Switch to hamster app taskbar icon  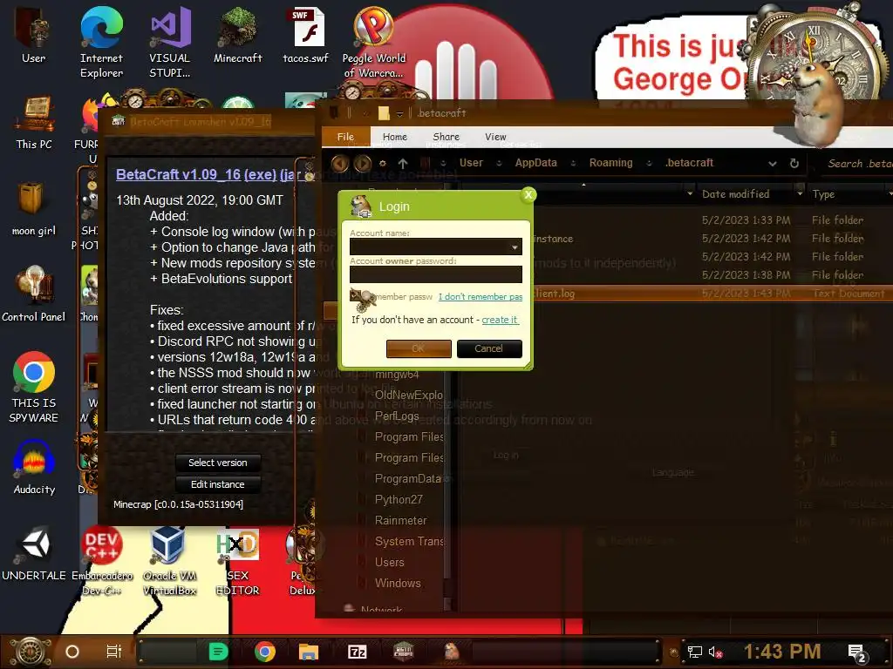[x=452, y=652]
